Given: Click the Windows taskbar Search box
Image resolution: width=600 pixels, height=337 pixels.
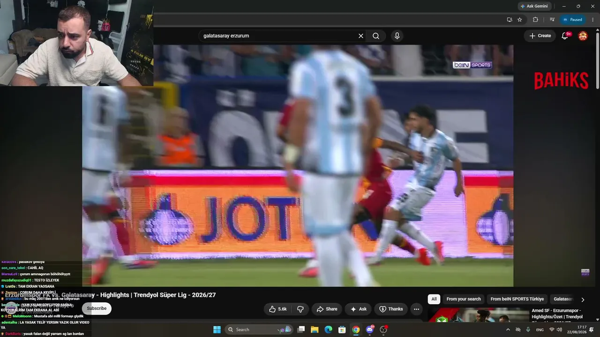Looking at the screenshot, I should (259, 330).
